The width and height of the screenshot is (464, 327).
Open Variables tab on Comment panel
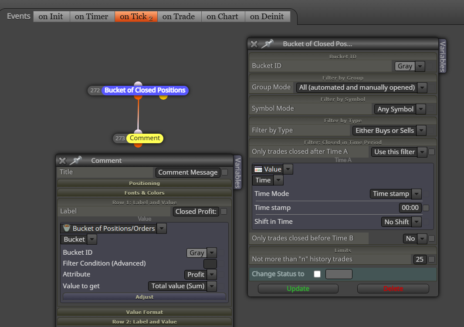[237, 173]
